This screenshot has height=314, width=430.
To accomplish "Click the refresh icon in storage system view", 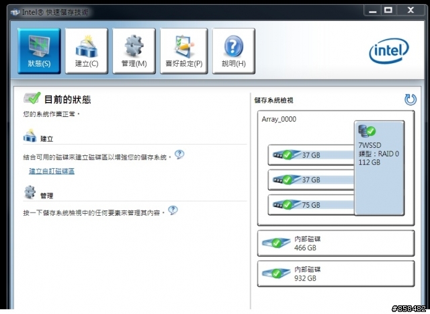I will (x=411, y=100).
